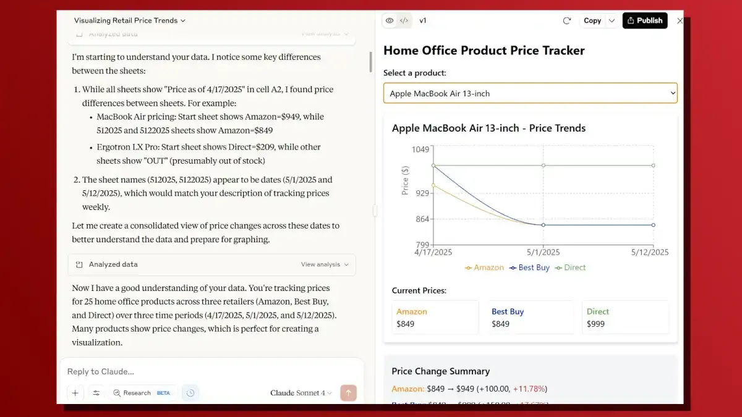Click the chat scrollbar thumb
Image resolution: width=742 pixels, height=417 pixels.
(370, 62)
